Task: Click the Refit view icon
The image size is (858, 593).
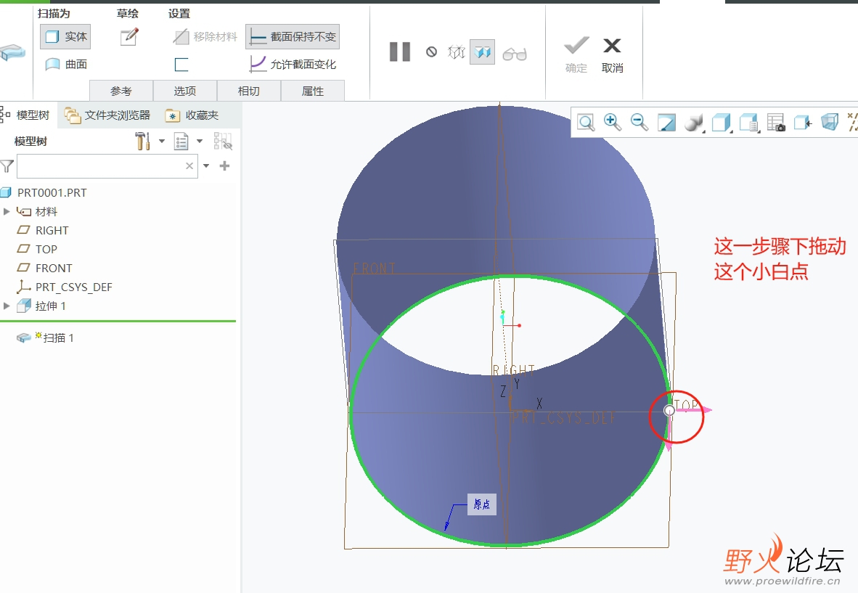Action: 586,123
